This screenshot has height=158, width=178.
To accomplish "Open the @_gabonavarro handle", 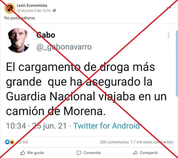I will pyautogui.click(x=64, y=47).
